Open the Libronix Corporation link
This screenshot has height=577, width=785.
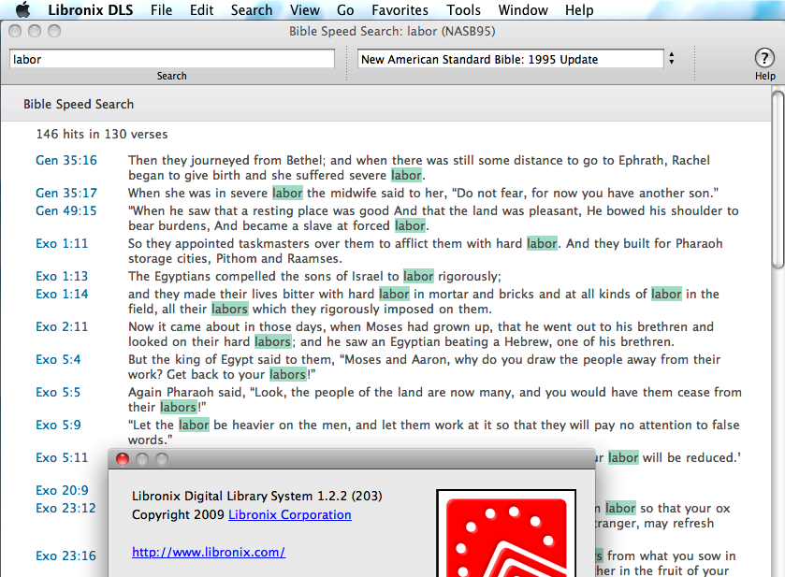pyautogui.click(x=290, y=515)
